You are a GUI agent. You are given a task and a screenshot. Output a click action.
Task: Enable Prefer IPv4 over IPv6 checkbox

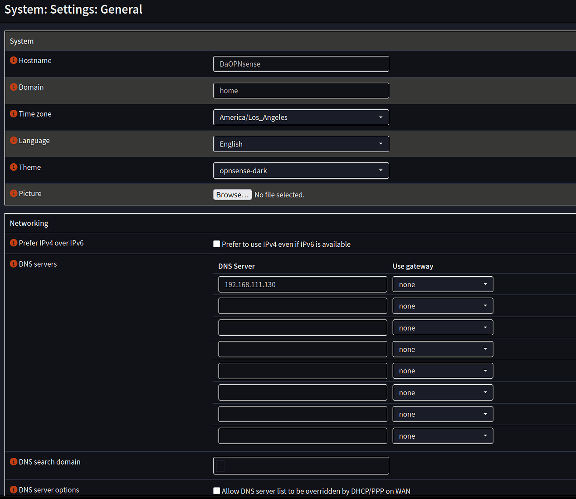tap(216, 244)
